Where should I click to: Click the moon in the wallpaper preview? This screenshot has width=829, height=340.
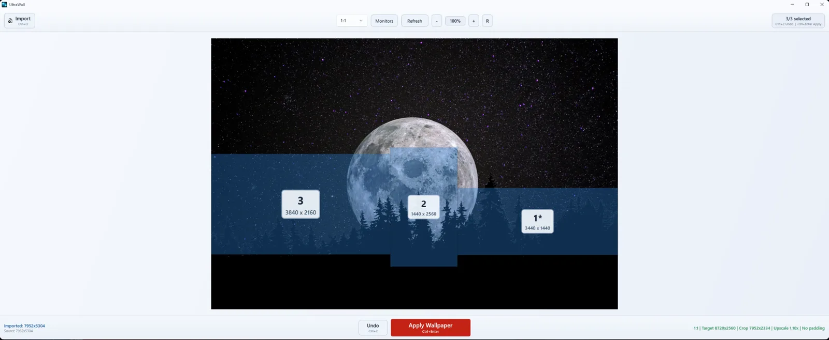tap(412, 176)
